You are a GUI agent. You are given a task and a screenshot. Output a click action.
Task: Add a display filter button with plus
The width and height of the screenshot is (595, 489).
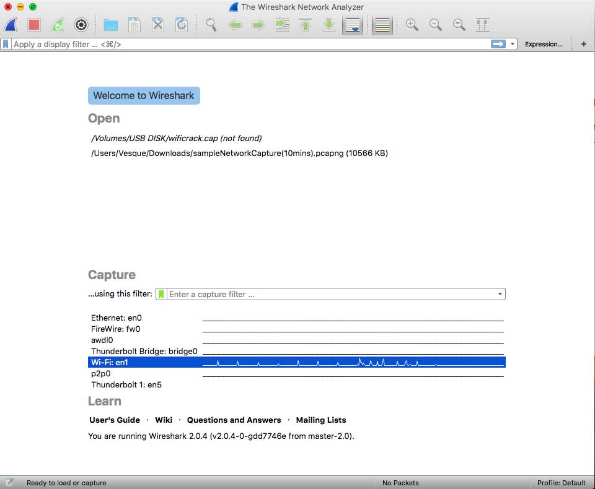click(584, 45)
